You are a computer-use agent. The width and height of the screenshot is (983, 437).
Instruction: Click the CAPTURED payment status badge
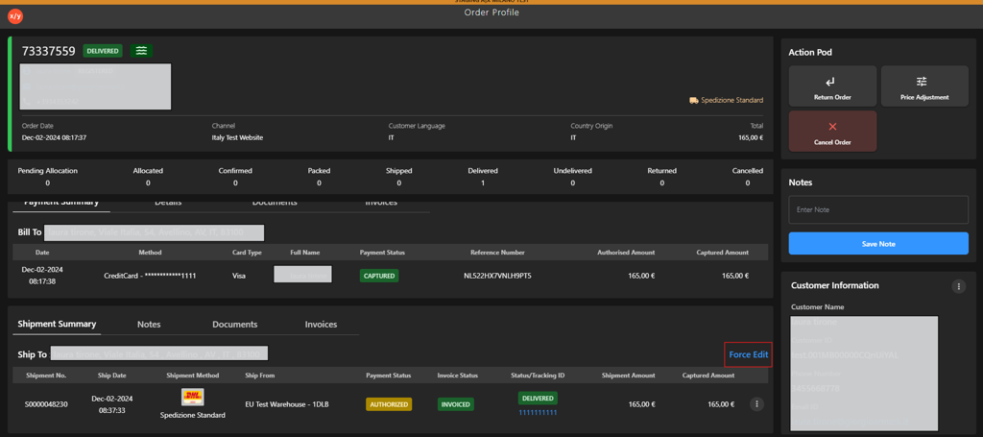click(x=379, y=276)
